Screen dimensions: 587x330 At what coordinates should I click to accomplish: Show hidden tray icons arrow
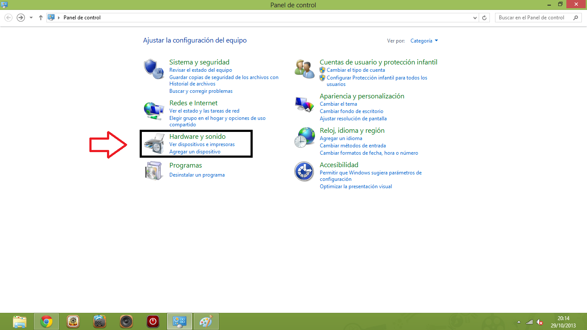pyautogui.click(x=519, y=322)
